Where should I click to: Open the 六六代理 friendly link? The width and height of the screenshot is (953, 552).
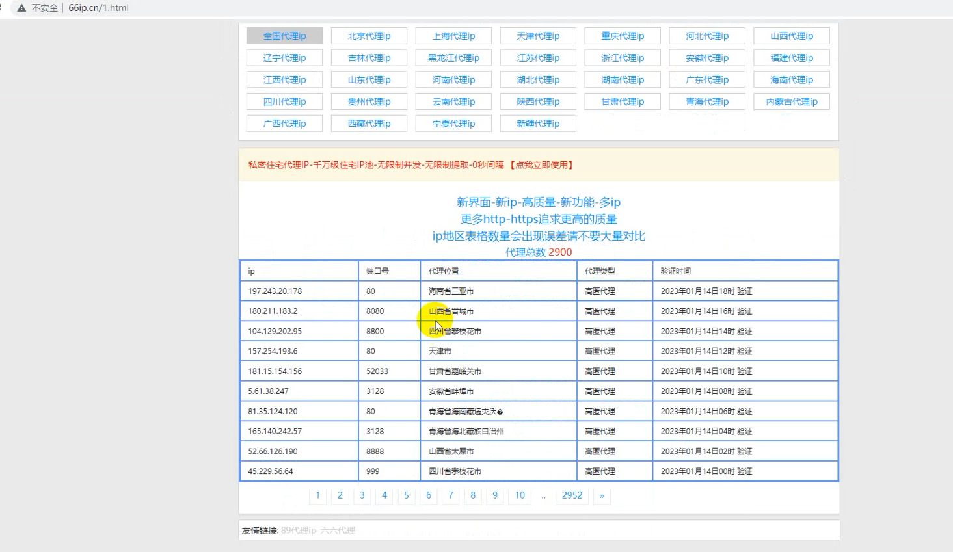pyautogui.click(x=338, y=531)
